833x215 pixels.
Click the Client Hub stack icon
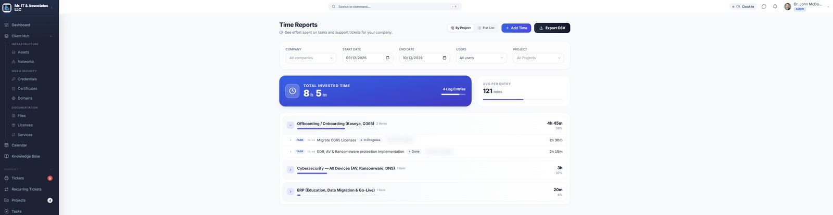click(x=6, y=36)
